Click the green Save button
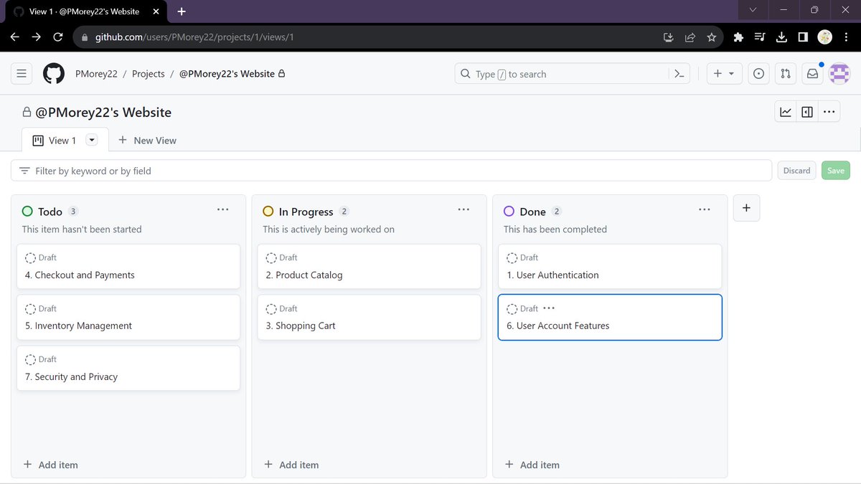Image resolution: width=861 pixels, height=484 pixels. coord(836,171)
